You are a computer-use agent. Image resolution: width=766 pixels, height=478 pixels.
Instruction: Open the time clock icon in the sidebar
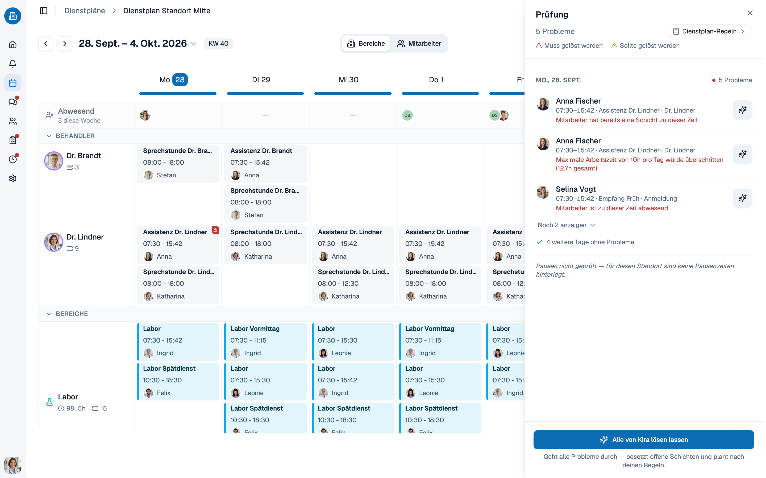(x=13, y=159)
